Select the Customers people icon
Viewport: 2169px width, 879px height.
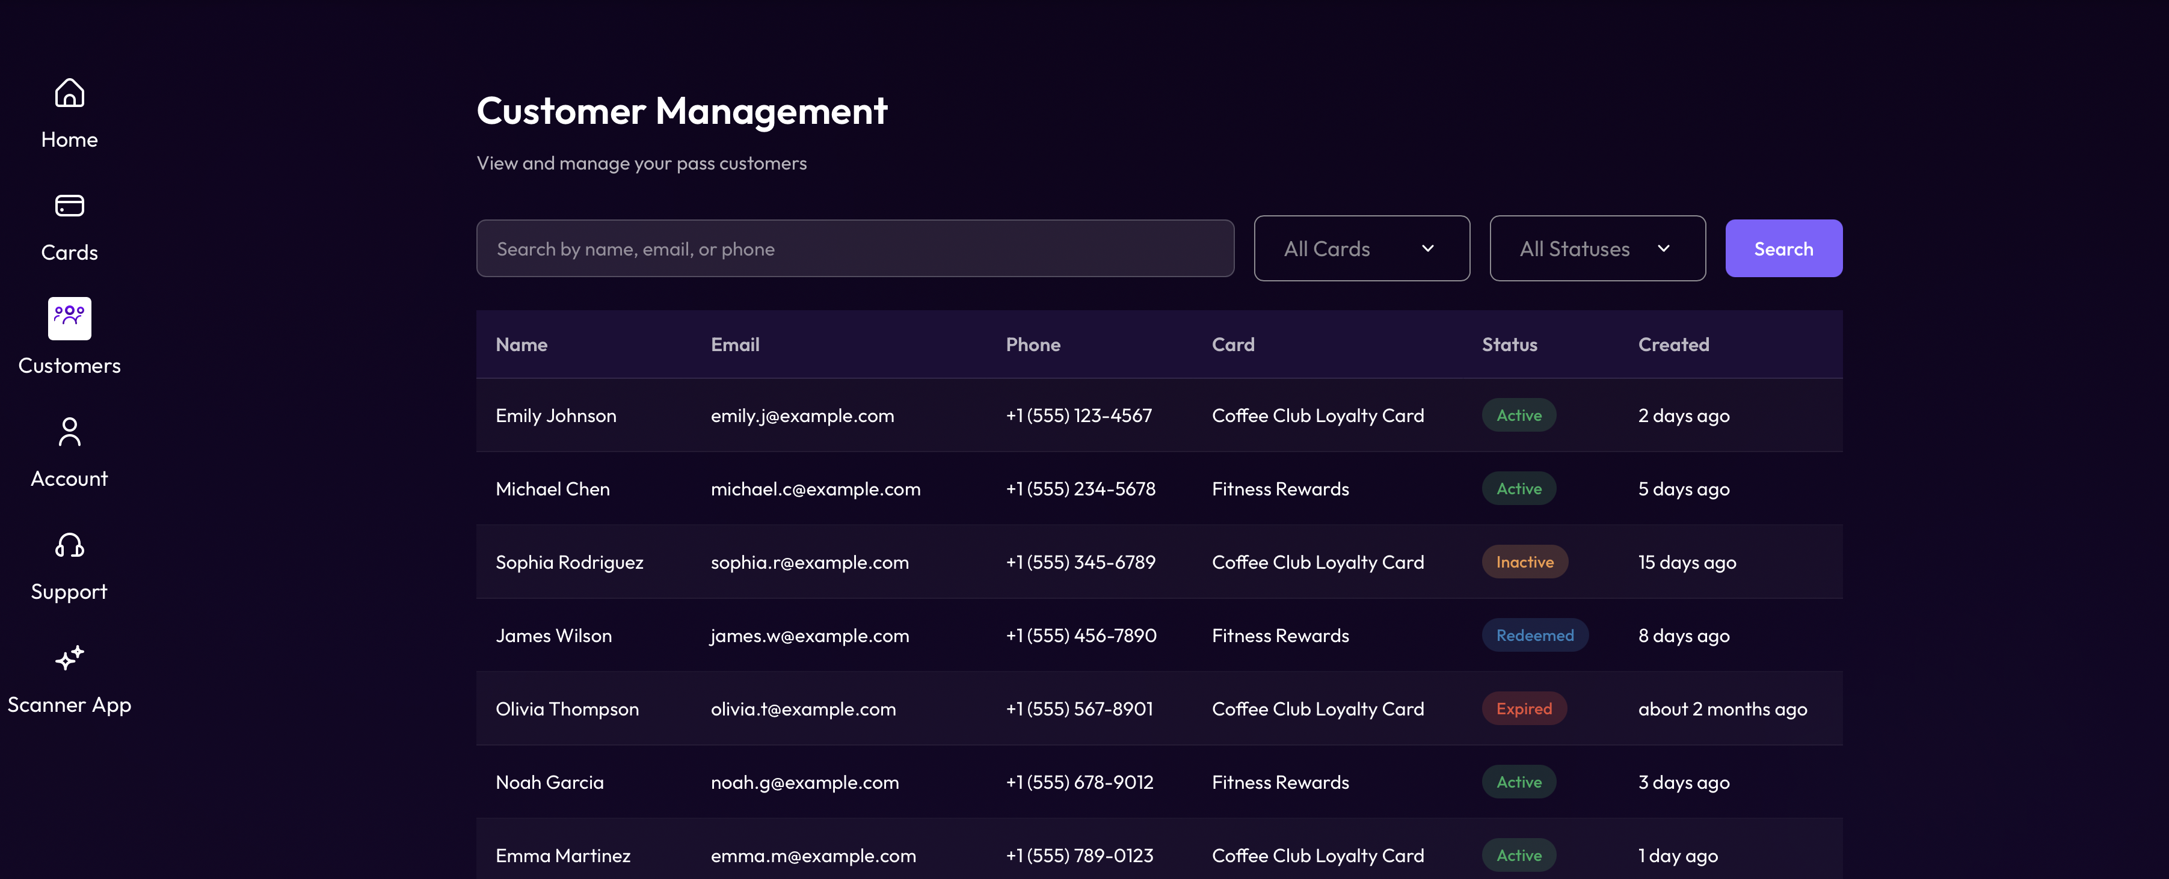coord(69,318)
